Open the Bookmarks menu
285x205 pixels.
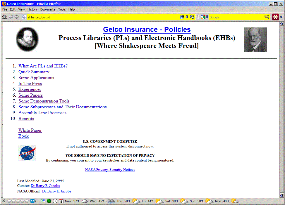click(x=48, y=9)
